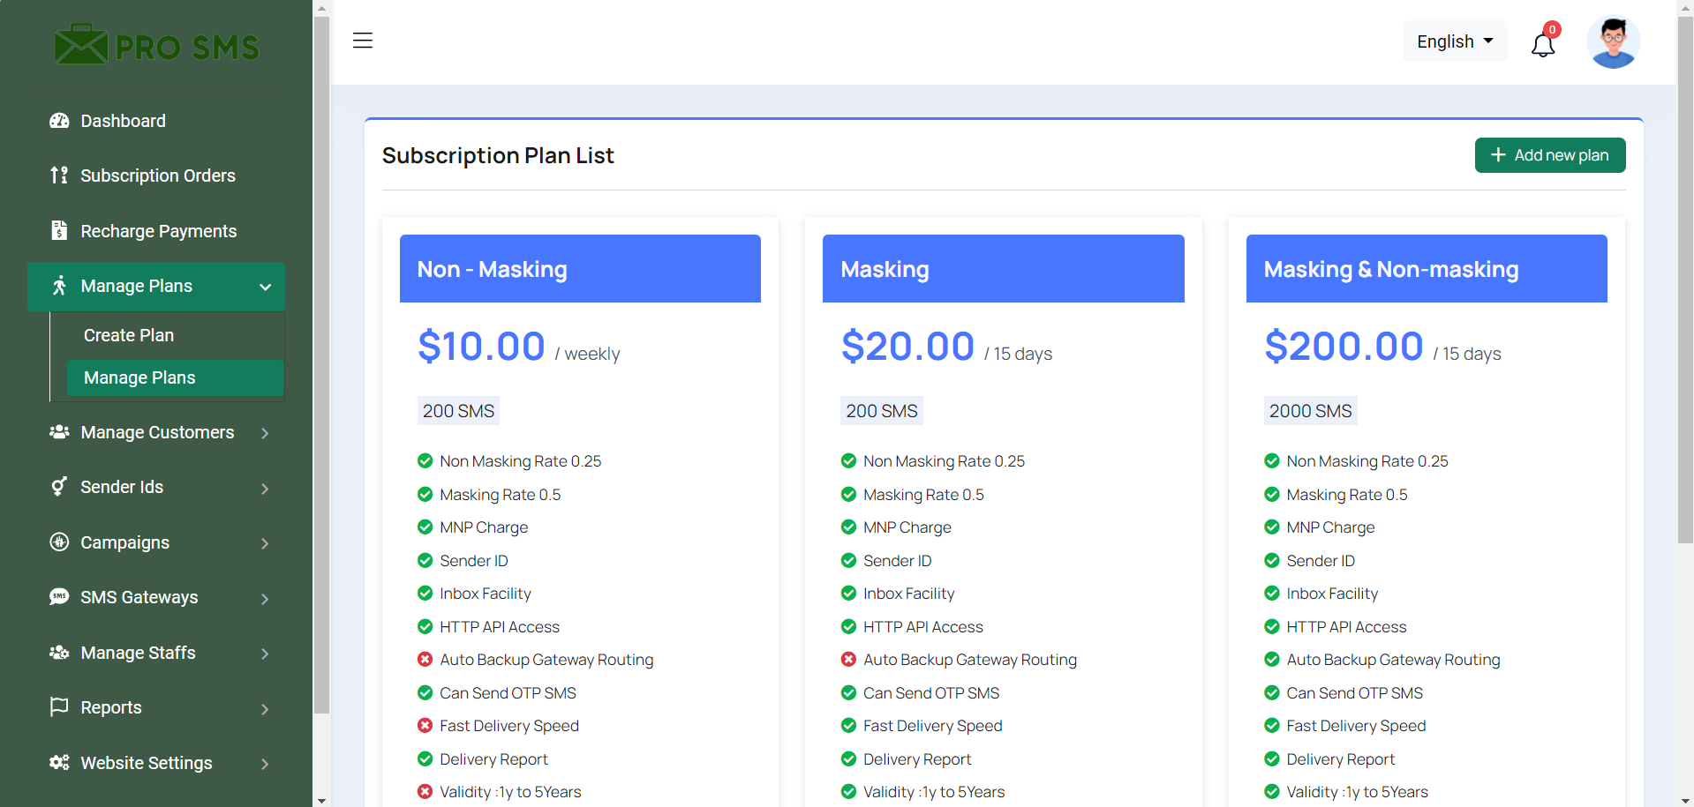
Task: Click the Reports flag icon
Action: point(59,707)
